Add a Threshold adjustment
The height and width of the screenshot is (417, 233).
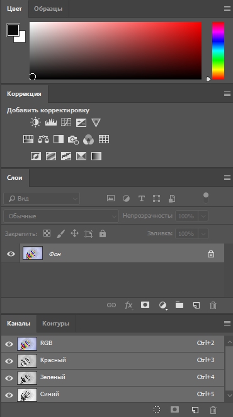coord(66,156)
